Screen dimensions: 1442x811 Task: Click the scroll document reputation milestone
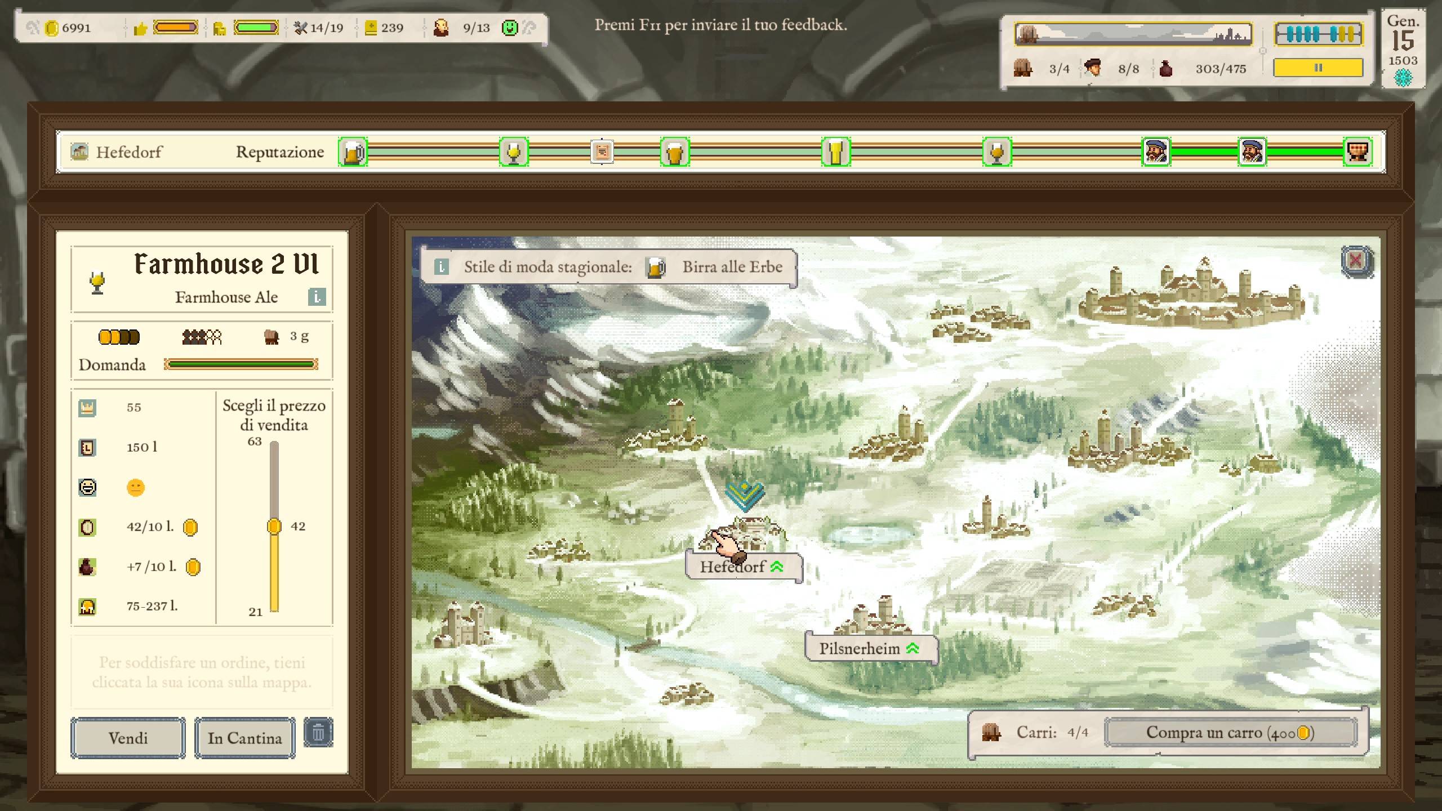coord(602,152)
